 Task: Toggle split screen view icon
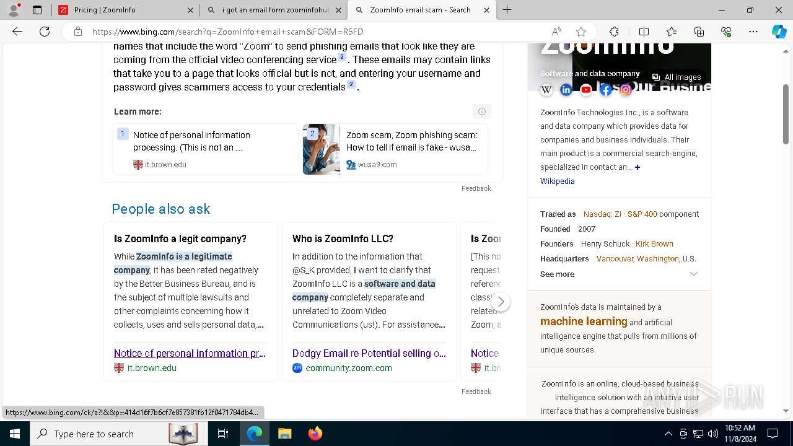click(644, 32)
